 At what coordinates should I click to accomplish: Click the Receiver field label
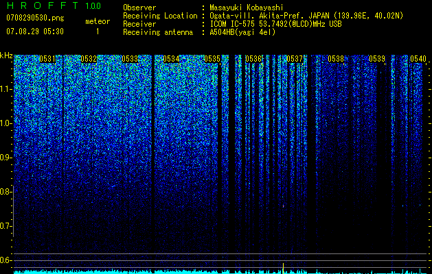click(x=139, y=24)
